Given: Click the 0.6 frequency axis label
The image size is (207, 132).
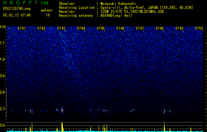Looking at the screenshot, I should [3, 125].
